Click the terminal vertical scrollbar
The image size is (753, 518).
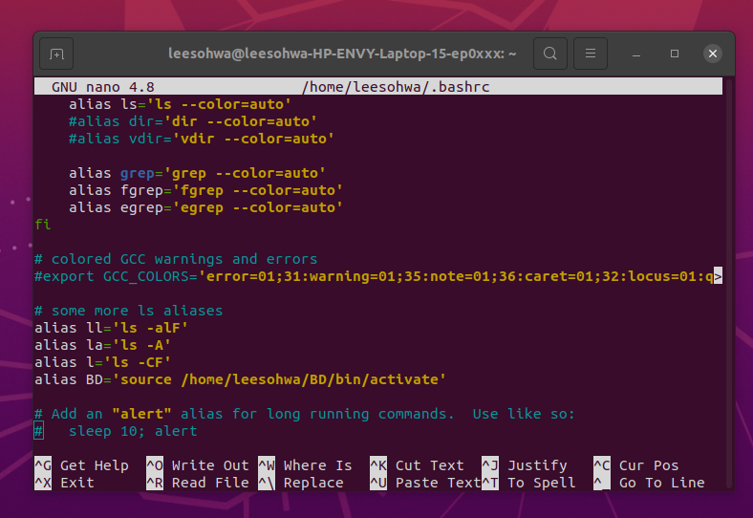pos(729,284)
